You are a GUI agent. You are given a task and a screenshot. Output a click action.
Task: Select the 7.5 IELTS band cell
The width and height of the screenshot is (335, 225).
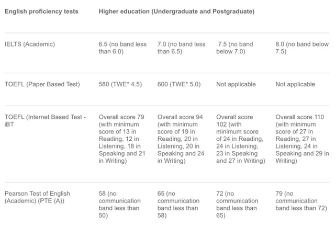click(234, 48)
